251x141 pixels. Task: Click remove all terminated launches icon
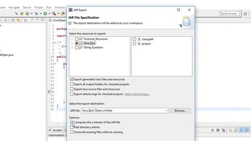(223, 130)
